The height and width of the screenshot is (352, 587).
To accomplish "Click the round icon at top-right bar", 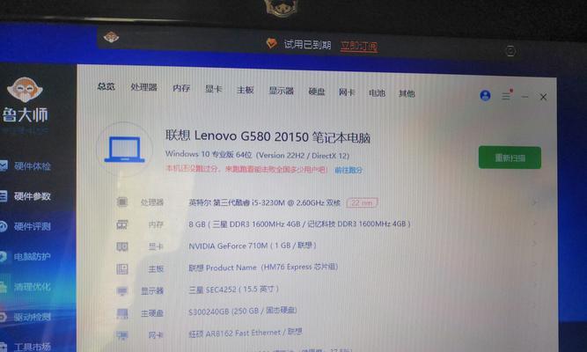I will coord(510,50).
